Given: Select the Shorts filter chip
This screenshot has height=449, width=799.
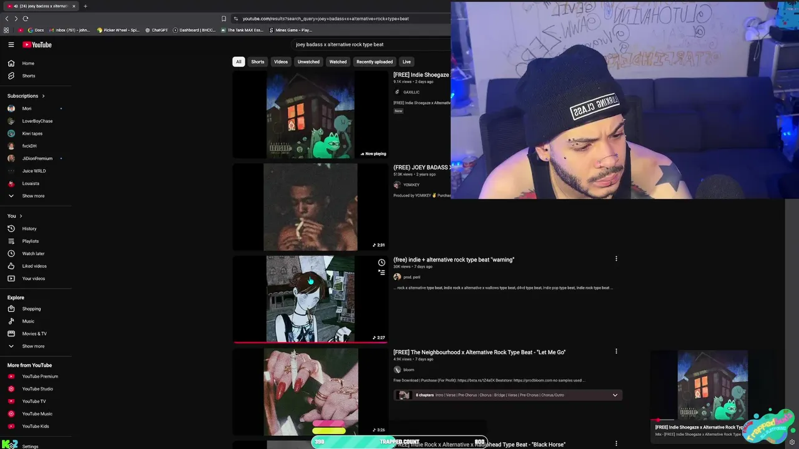Looking at the screenshot, I should (258, 62).
